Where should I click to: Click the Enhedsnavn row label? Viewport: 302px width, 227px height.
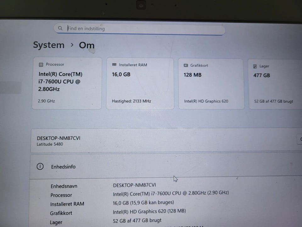[64, 186]
